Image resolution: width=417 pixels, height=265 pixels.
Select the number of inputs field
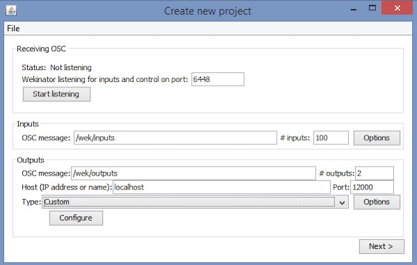tap(331, 137)
